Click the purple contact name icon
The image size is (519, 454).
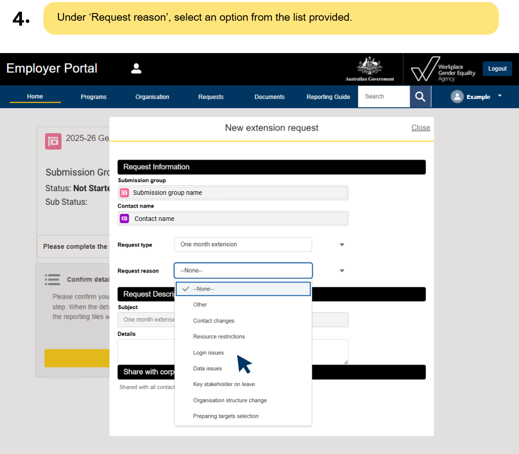124,218
